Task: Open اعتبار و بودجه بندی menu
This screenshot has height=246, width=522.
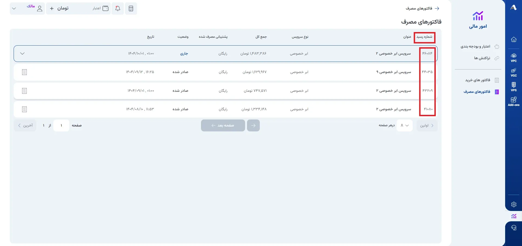Action: click(x=480, y=47)
